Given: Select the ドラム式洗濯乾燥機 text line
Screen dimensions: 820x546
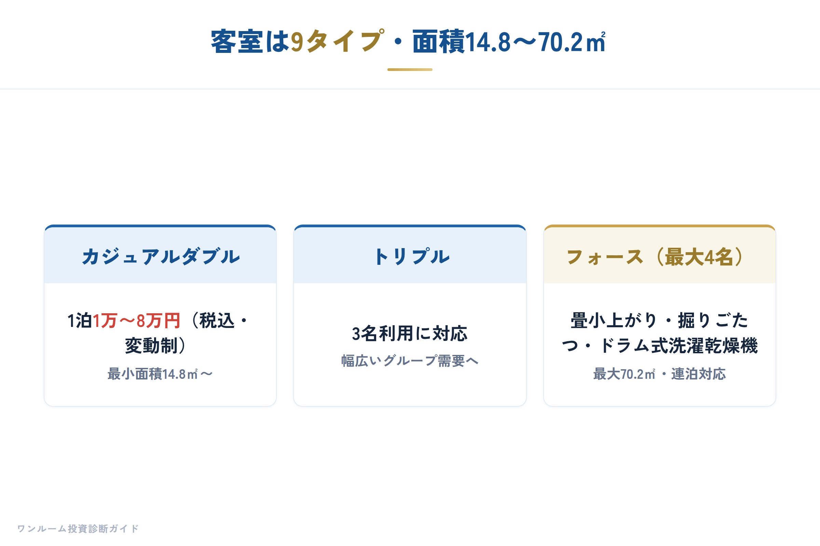Looking at the screenshot, I should (679, 346).
